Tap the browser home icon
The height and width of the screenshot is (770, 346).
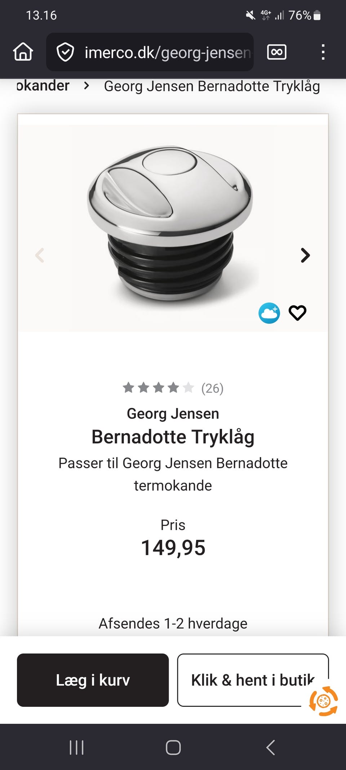tap(23, 52)
